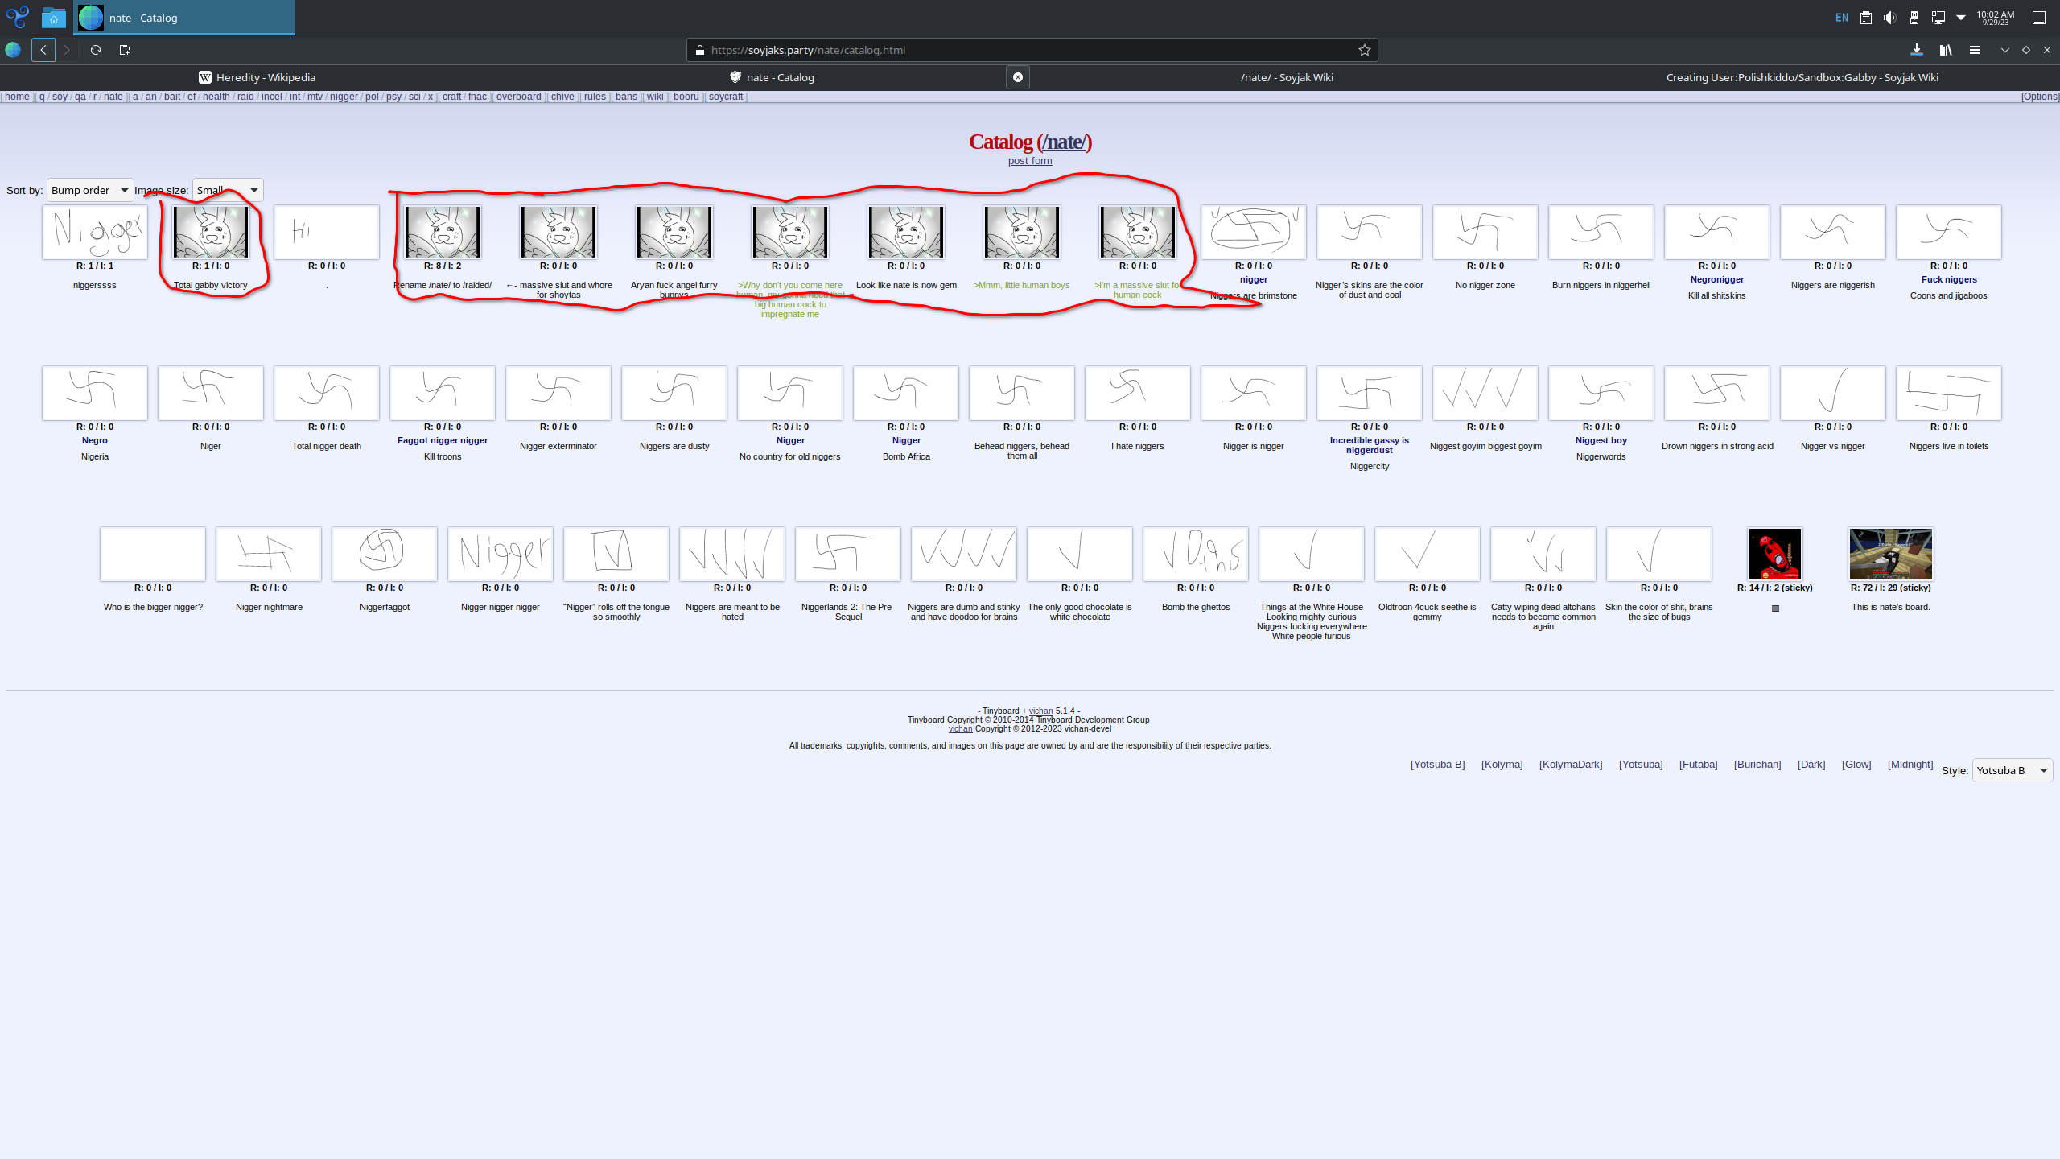Expand the Style Yotsuba B dropdown

2012,770
